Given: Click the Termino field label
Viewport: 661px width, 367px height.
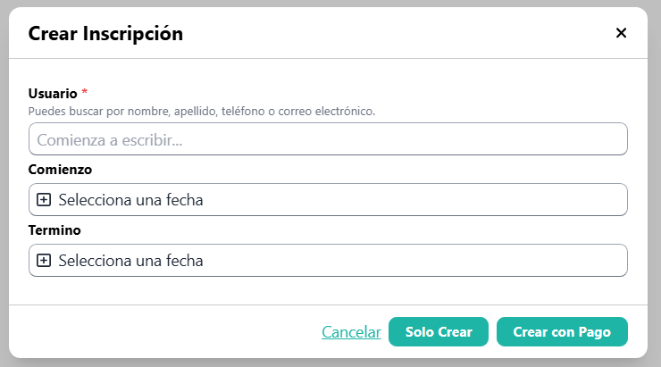Looking at the screenshot, I should [x=54, y=229].
